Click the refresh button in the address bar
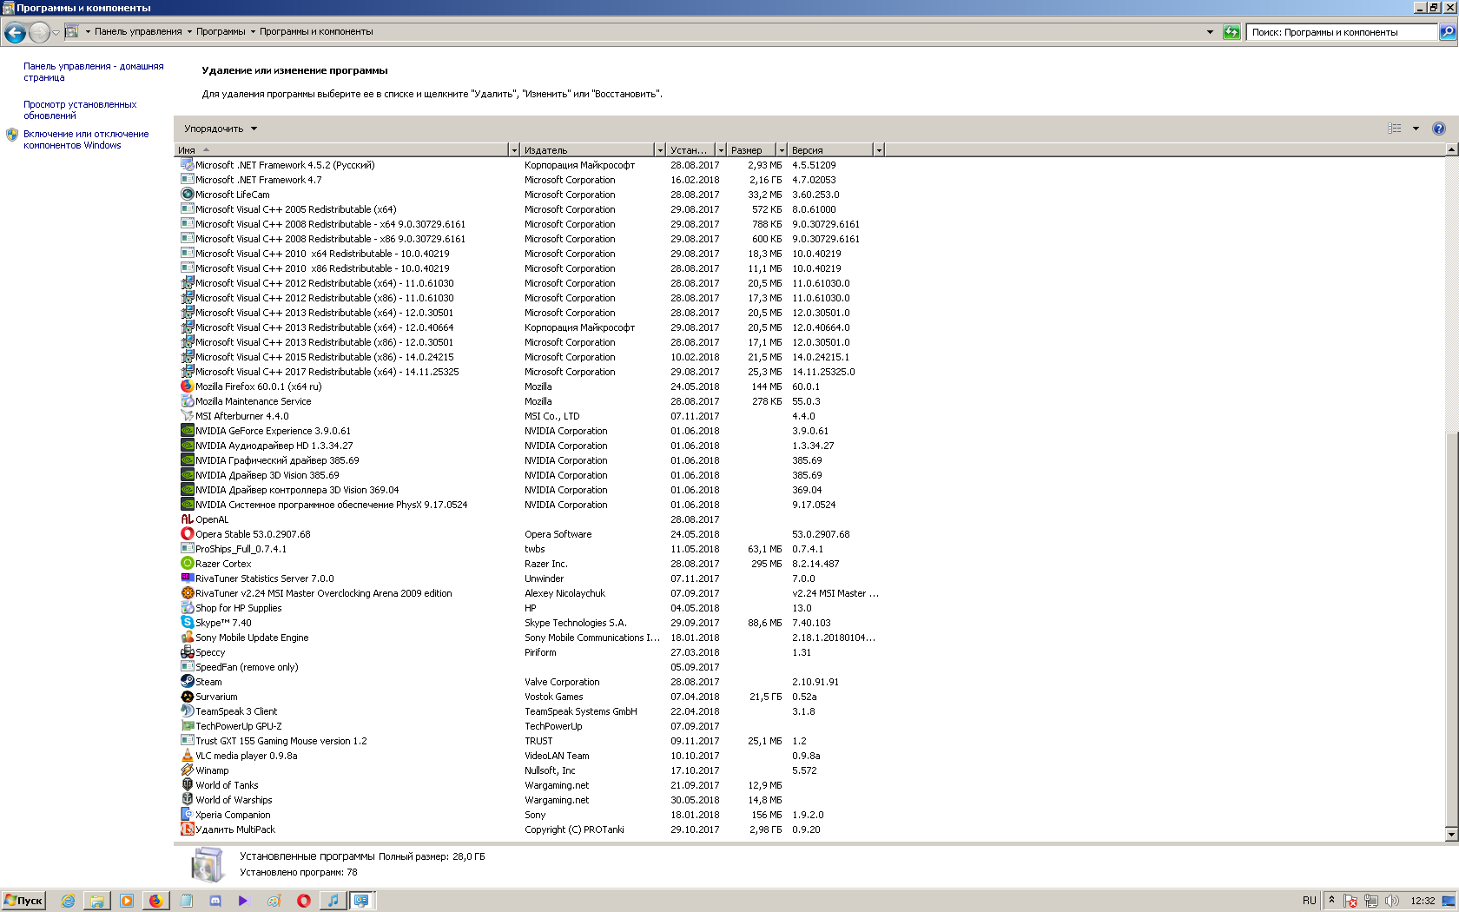 coord(1231,32)
